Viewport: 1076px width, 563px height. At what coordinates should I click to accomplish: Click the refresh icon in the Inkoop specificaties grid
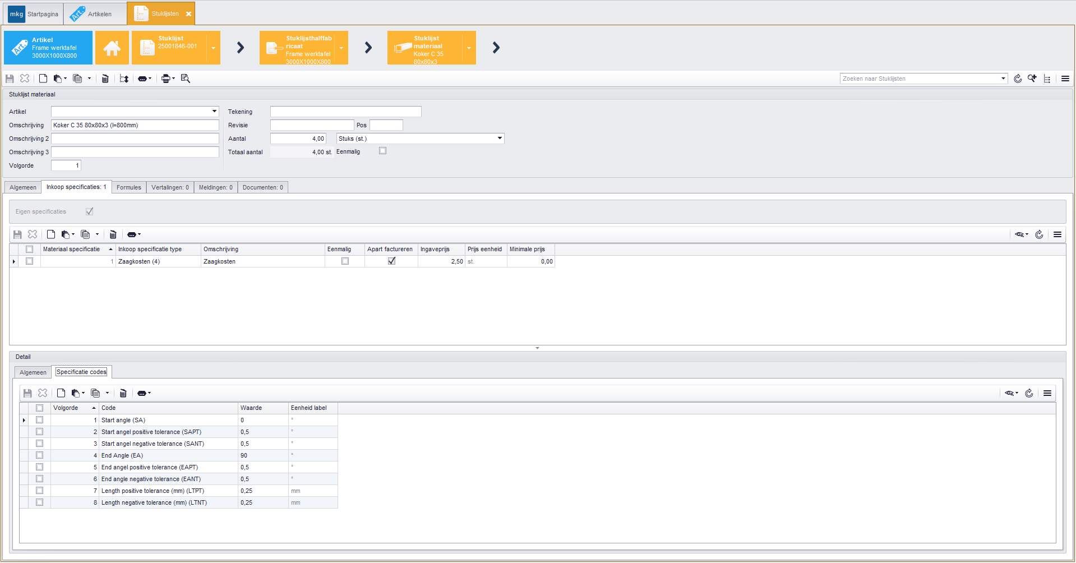pyautogui.click(x=1039, y=234)
